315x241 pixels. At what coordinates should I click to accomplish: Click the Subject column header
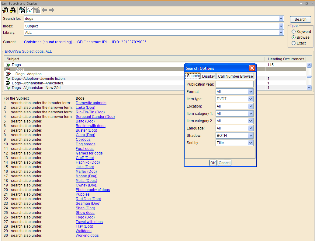click(134, 59)
